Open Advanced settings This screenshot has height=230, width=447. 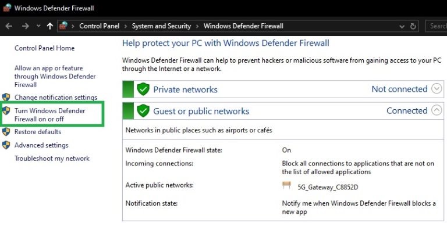click(x=41, y=145)
